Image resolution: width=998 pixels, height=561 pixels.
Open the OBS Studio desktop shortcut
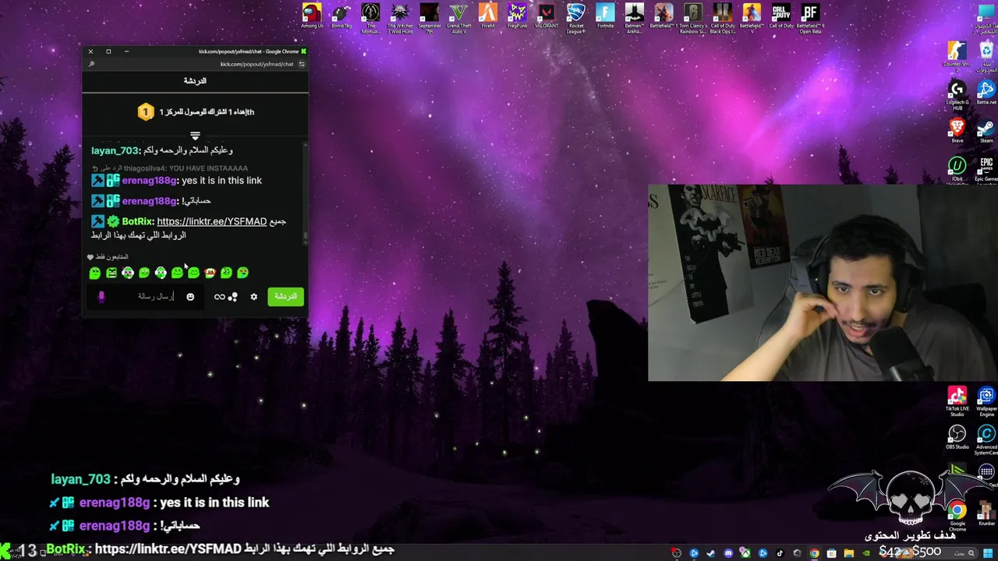coord(957,437)
